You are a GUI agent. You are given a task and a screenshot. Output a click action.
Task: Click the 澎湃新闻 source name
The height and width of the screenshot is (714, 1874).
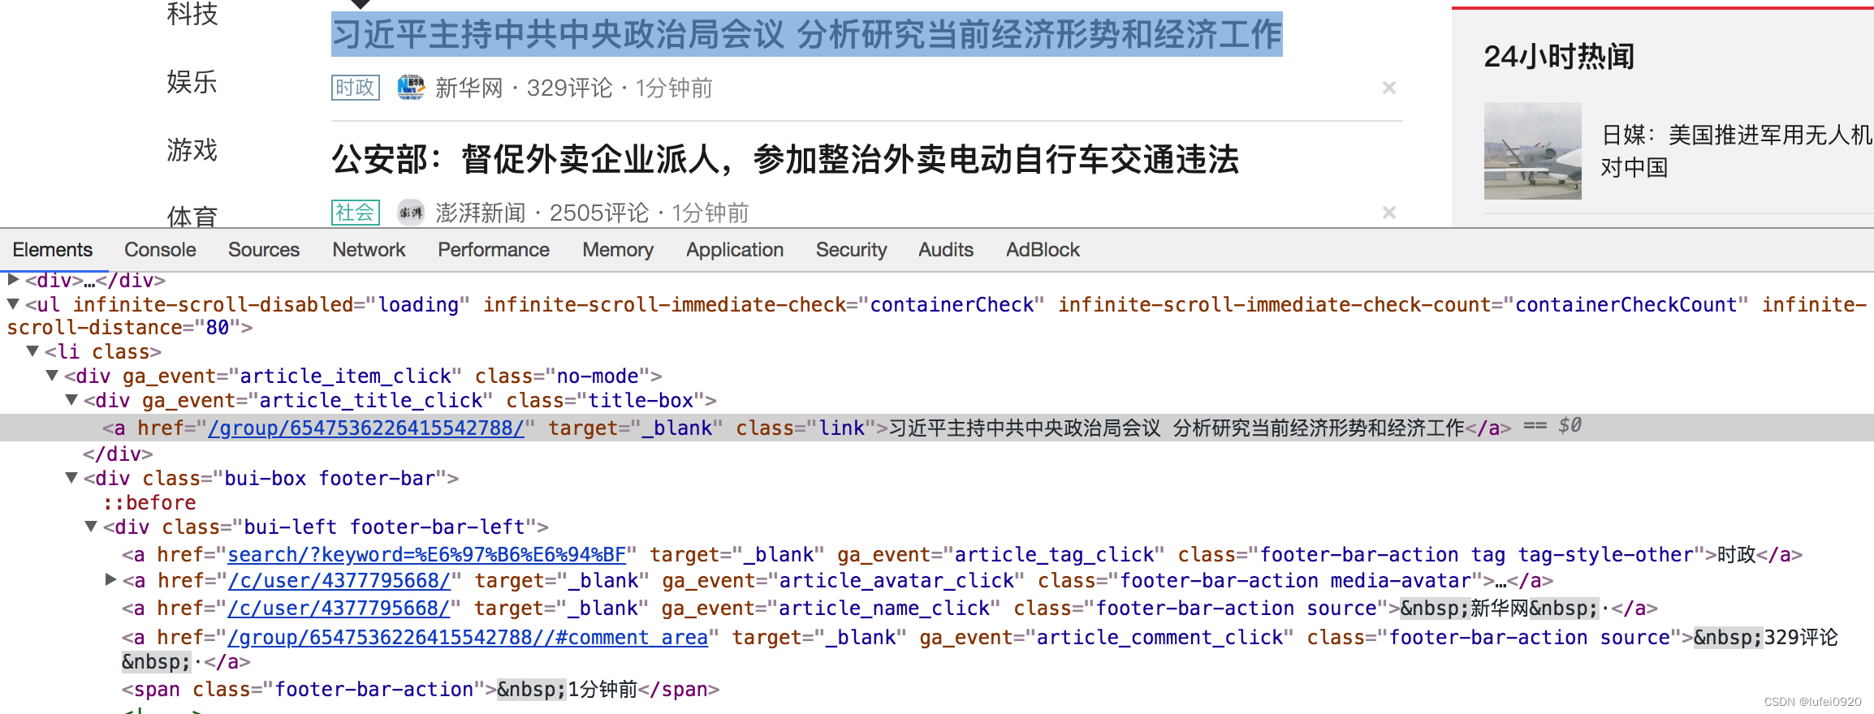click(x=481, y=213)
